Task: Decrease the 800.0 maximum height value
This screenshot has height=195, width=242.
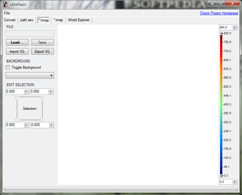Action: [x=235, y=29]
